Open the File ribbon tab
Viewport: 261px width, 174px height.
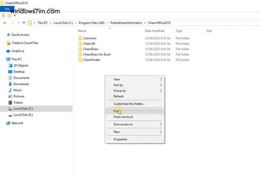click(x=7, y=9)
